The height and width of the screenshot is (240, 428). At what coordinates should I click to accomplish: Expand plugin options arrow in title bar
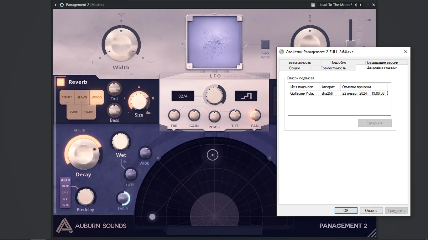tap(56, 5)
